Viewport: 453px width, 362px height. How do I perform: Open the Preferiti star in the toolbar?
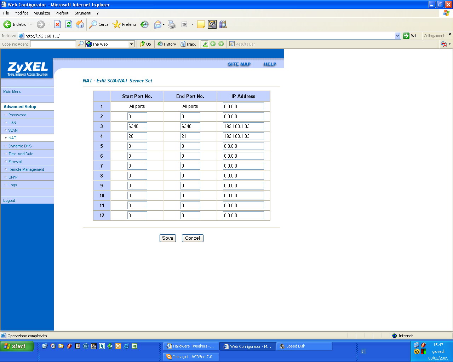tap(124, 24)
